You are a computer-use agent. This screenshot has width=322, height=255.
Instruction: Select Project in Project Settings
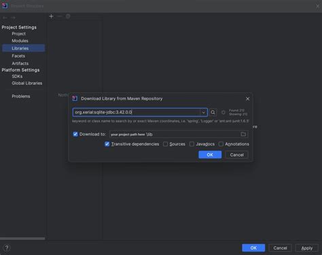point(19,34)
